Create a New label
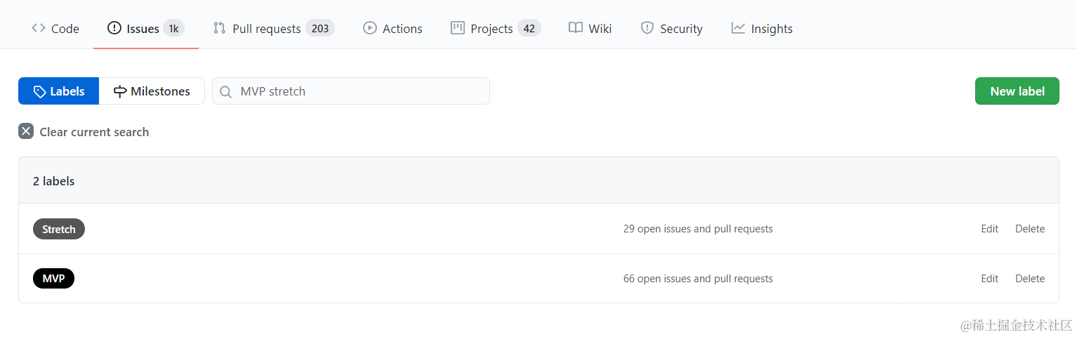 tap(1017, 91)
